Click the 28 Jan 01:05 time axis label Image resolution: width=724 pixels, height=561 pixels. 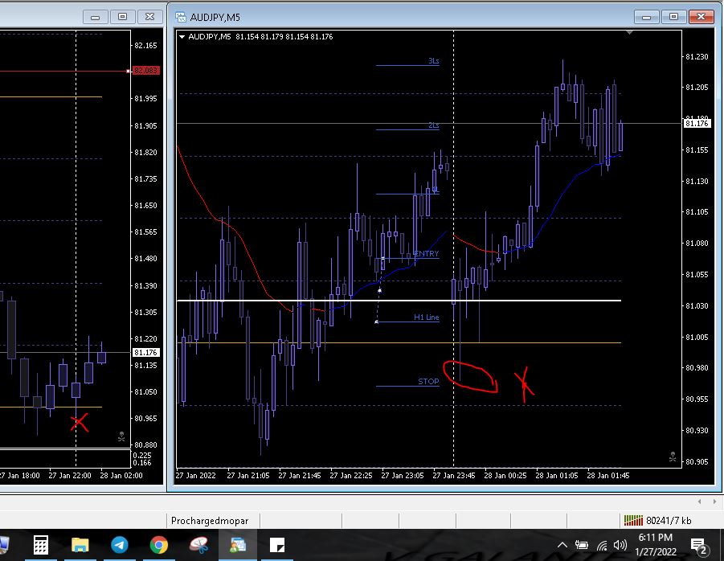[556, 475]
